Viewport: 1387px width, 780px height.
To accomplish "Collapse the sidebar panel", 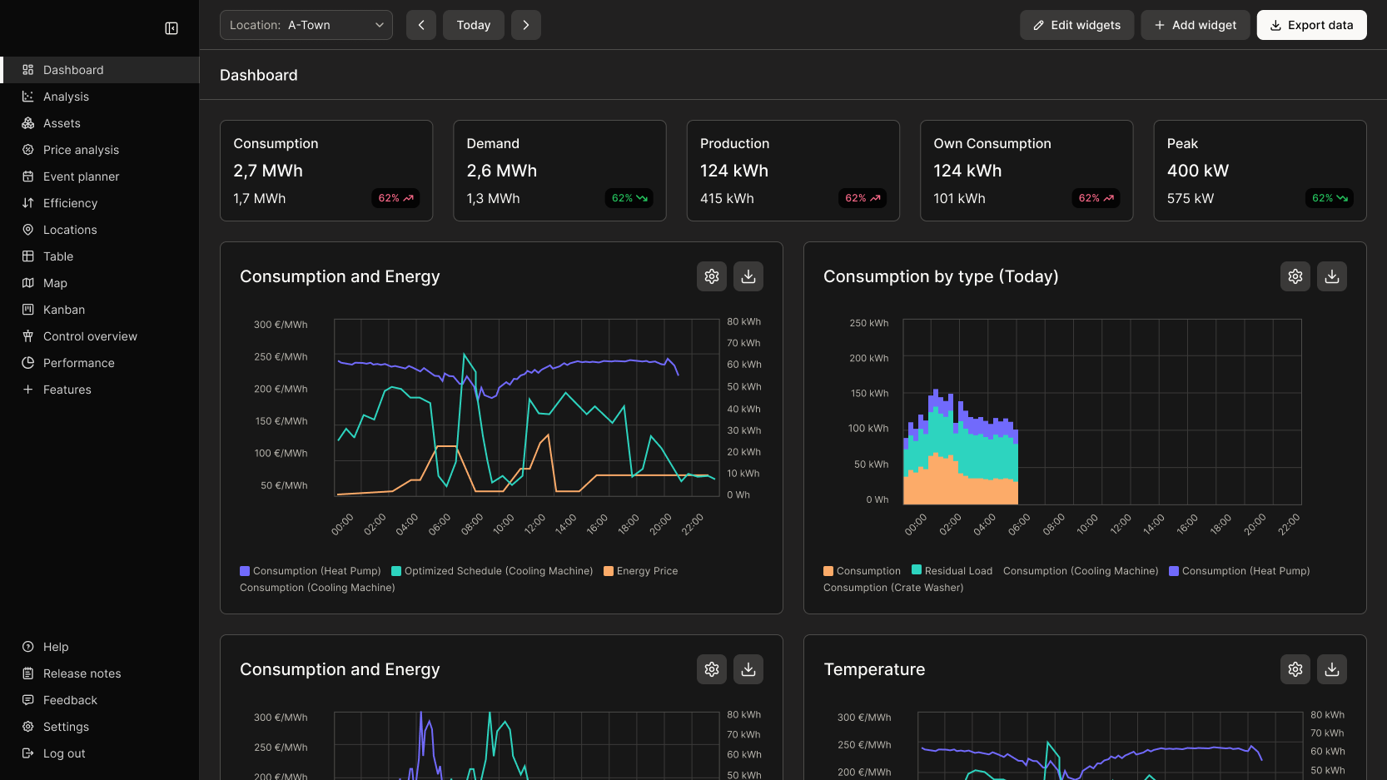I will pyautogui.click(x=171, y=27).
